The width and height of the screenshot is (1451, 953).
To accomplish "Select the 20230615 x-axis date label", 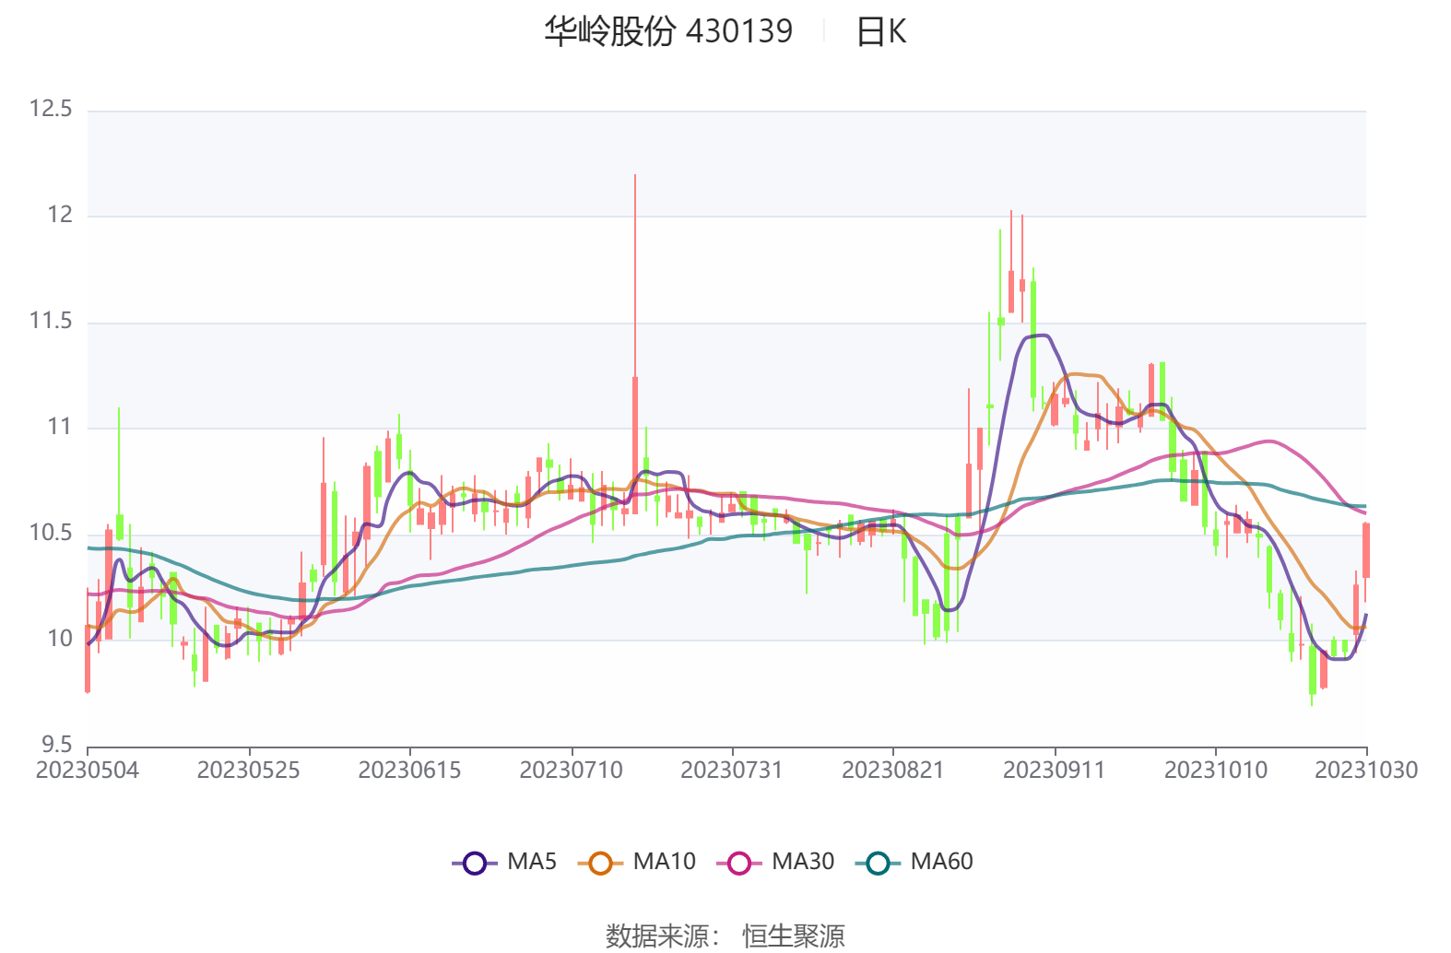I will [x=409, y=771].
